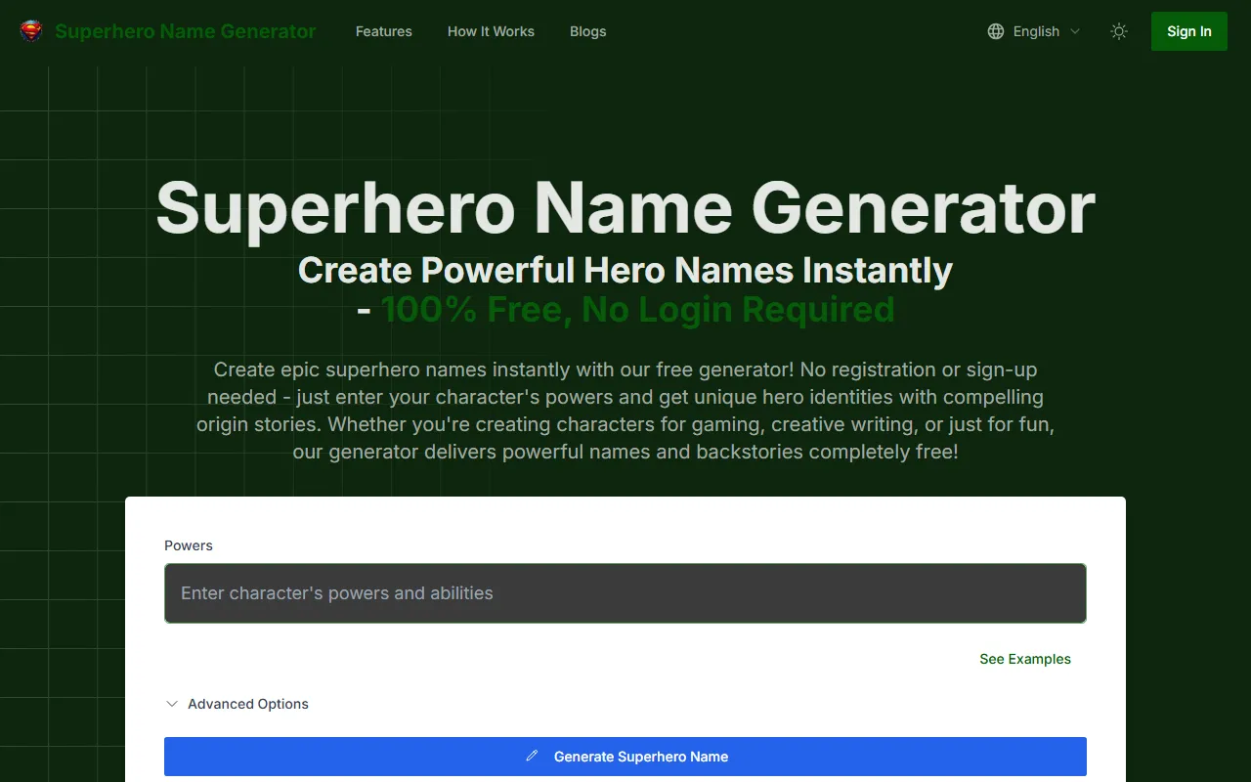Screen dimensions: 1251x782
Task: Open the Superhero Name Generator home link
Action: pyautogui.click(x=185, y=31)
